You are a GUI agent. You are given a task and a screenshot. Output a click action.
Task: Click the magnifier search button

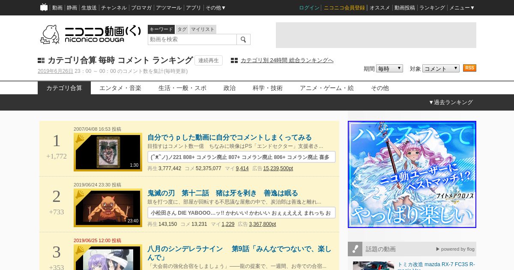243,39
